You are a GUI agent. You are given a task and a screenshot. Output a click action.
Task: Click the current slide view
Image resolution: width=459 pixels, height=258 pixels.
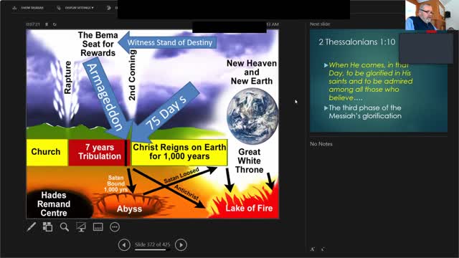pos(153,124)
